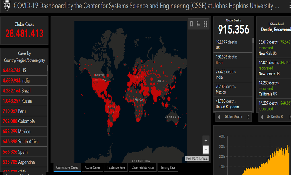Image resolution: width=291 pixels, height=175 pixels.
Task: Zoom in on the map with plus button
Action: point(206,141)
